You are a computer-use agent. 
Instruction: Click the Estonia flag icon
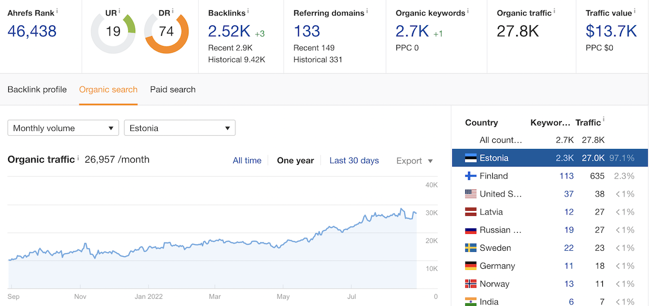tap(470, 158)
